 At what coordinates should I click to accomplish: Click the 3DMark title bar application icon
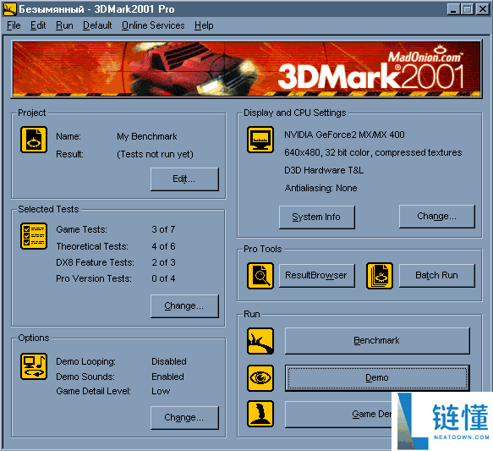click(10, 9)
